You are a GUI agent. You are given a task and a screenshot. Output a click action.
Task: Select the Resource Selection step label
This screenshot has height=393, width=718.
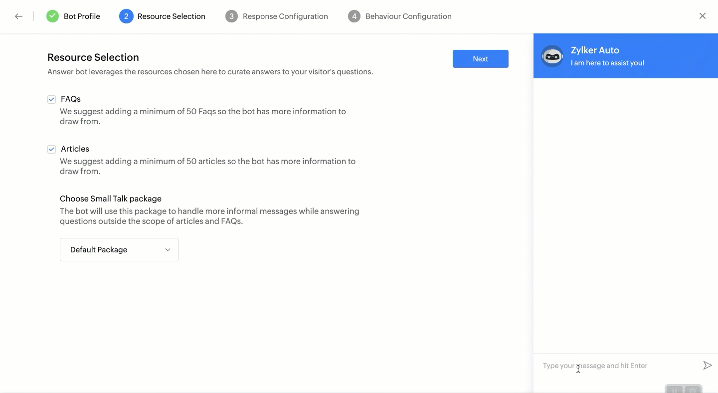click(171, 16)
